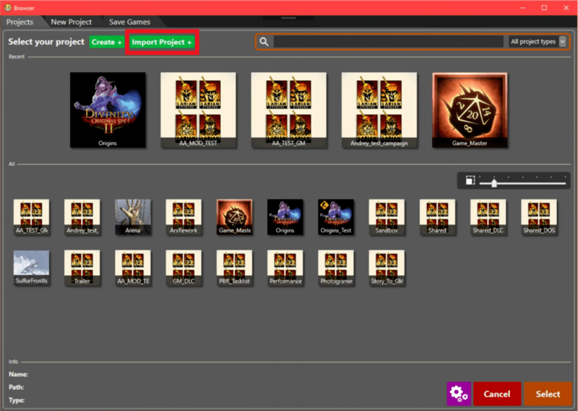
Task: Select the Sandbox project icon
Action: (x=387, y=217)
